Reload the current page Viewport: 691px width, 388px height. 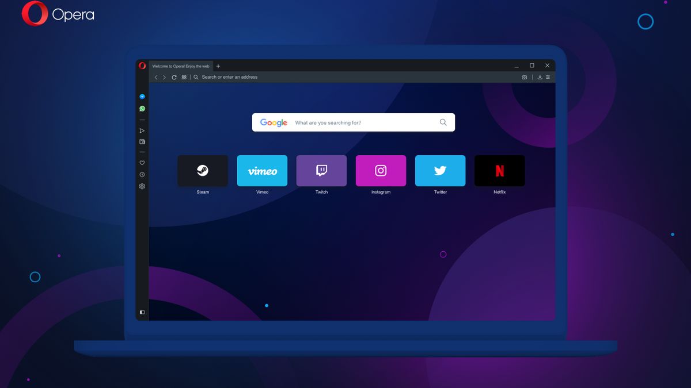coord(174,76)
